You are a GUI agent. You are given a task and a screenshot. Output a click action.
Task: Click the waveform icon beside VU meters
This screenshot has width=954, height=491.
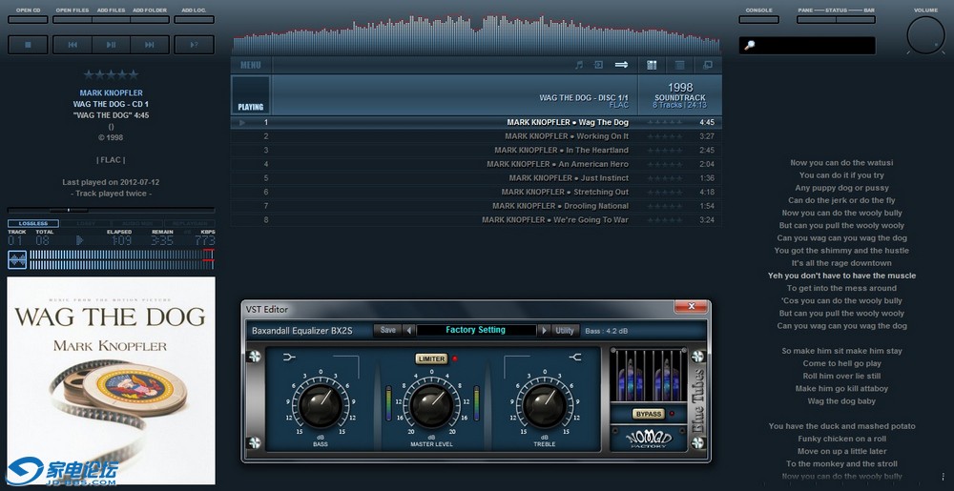pyautogui.click(x=17, y=260)
